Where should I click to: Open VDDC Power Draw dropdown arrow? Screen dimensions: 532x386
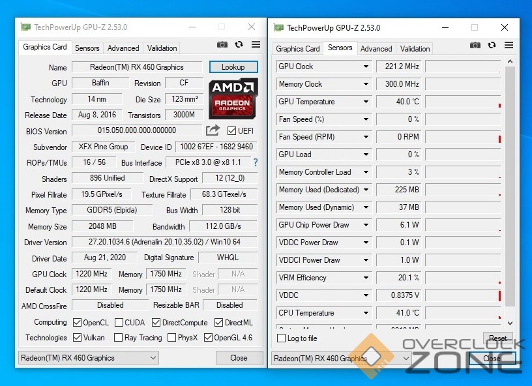pyautogui.click(x=366, y=243)
